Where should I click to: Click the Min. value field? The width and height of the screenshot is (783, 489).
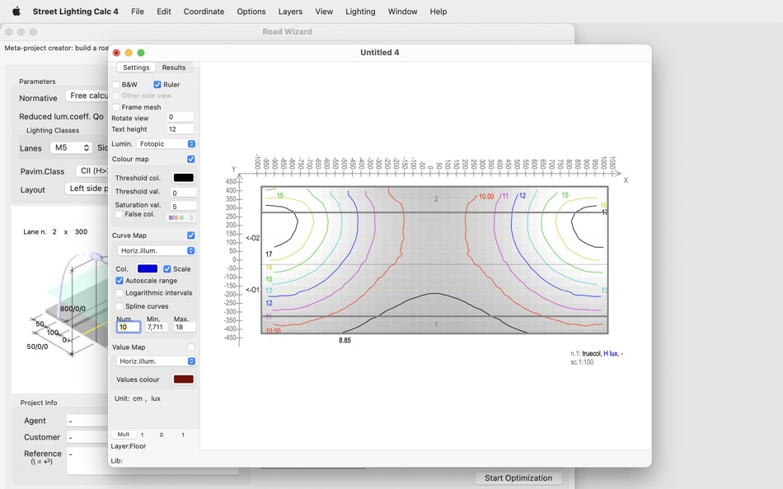[x=157, y=328]
